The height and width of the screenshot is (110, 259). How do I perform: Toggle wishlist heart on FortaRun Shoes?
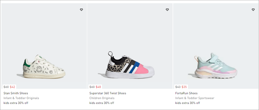[253, 10]
